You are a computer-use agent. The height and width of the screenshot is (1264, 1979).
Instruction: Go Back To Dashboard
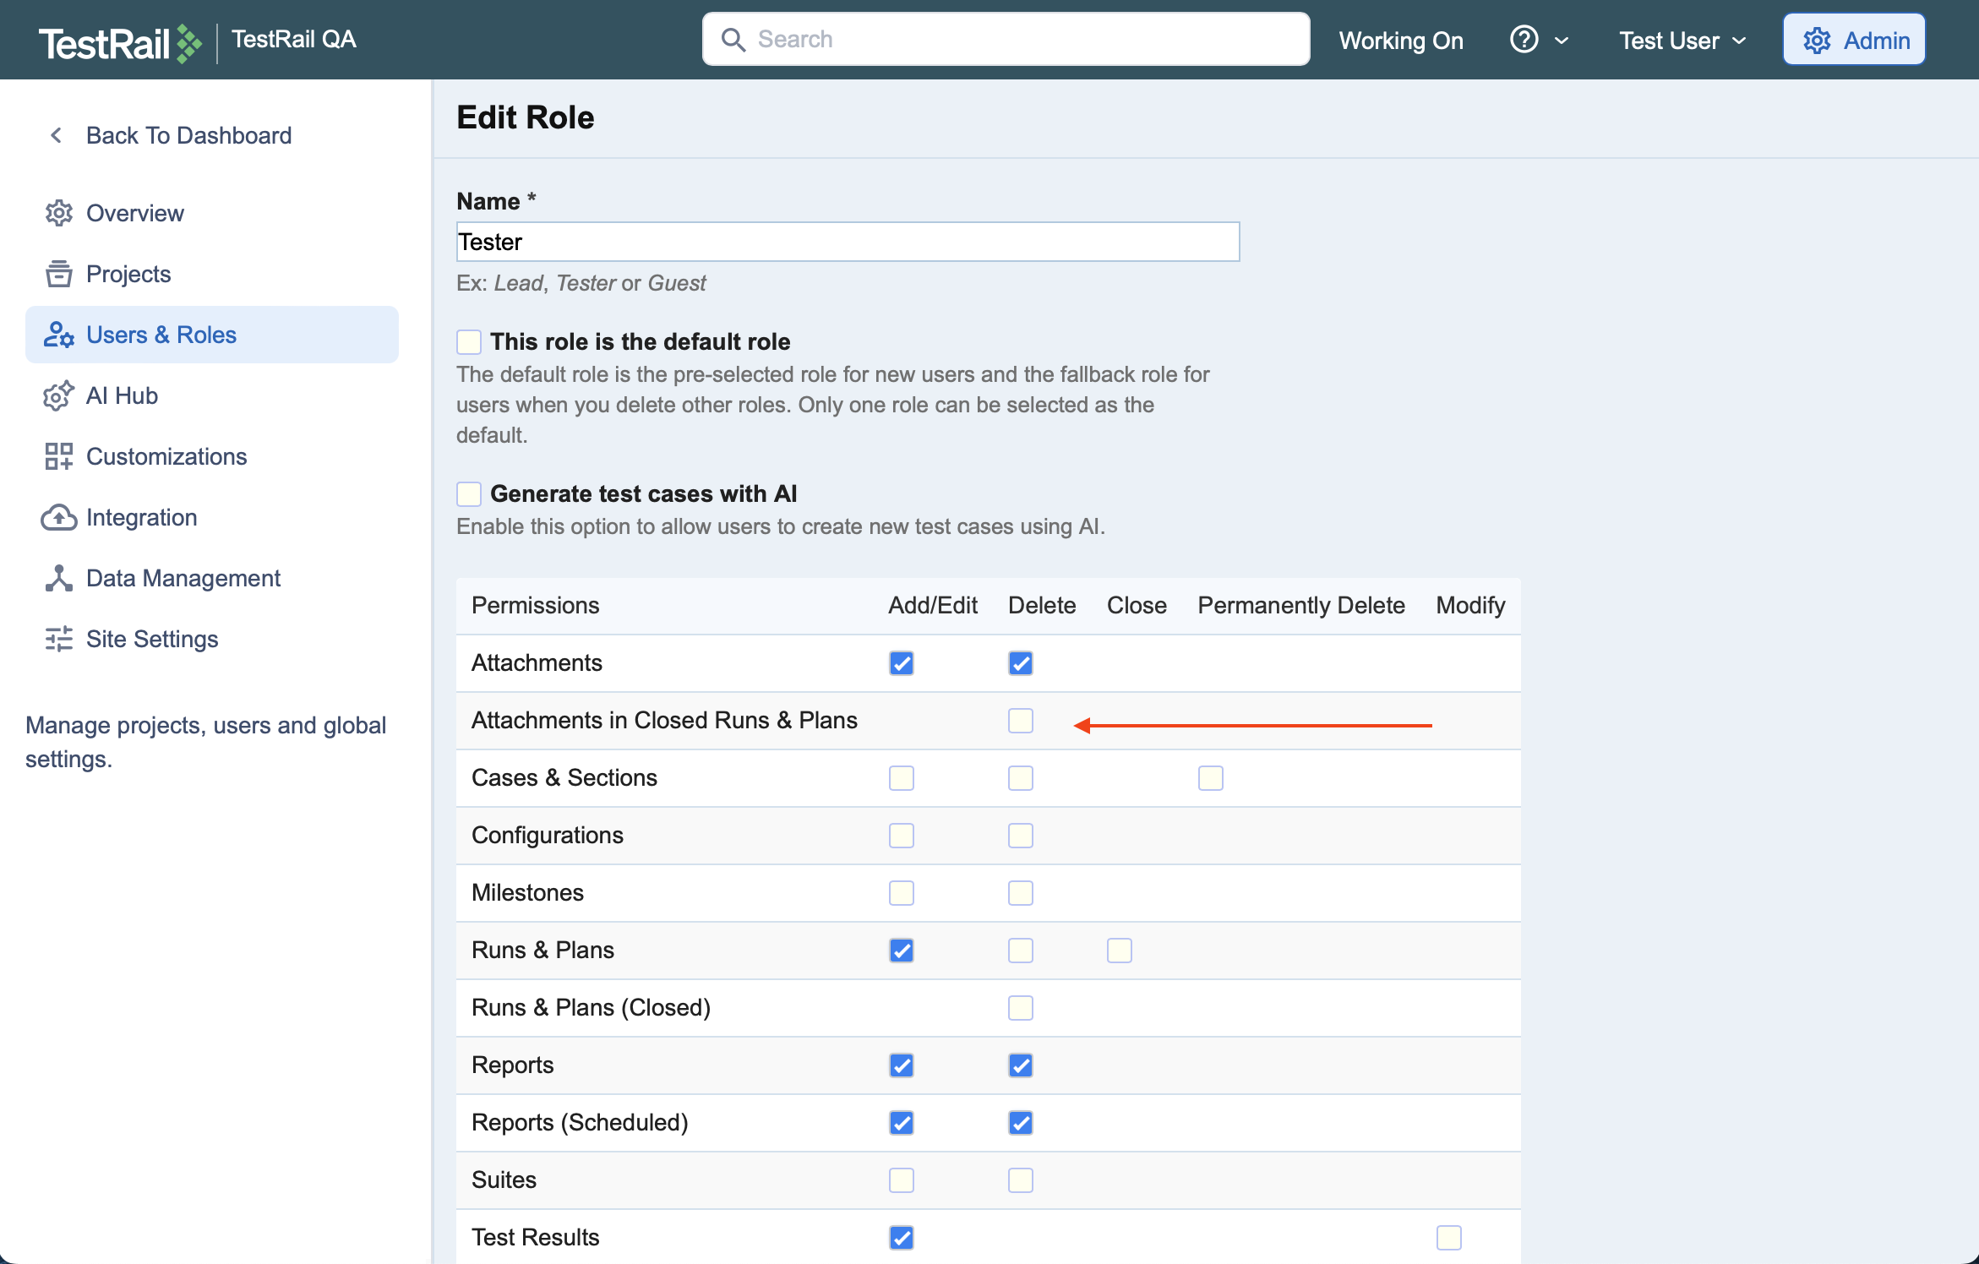click(188, 135)
